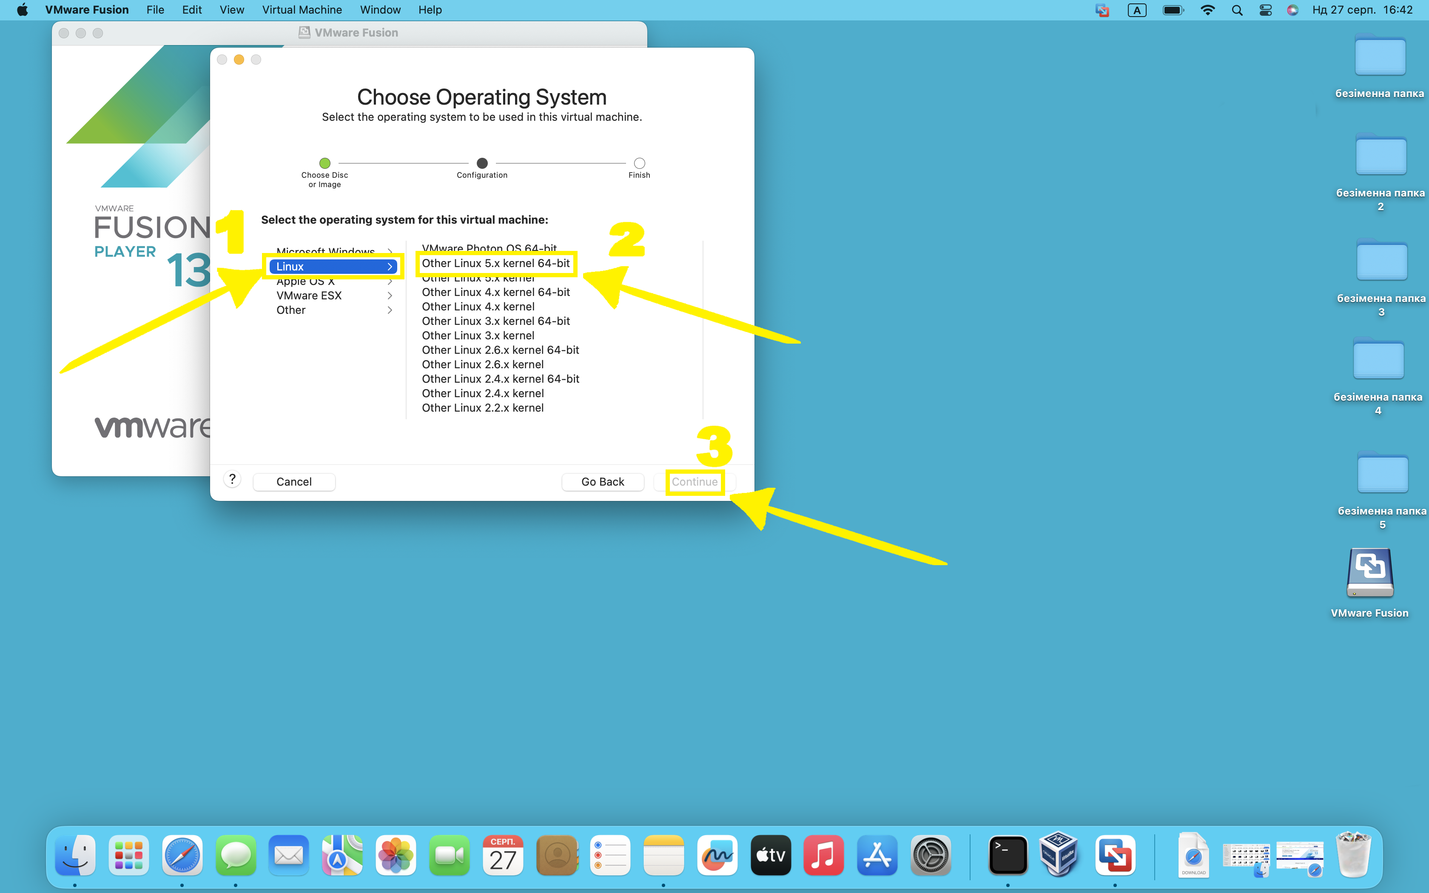Open VMware Fusion Dock icon

click(x=1115, y=855)
